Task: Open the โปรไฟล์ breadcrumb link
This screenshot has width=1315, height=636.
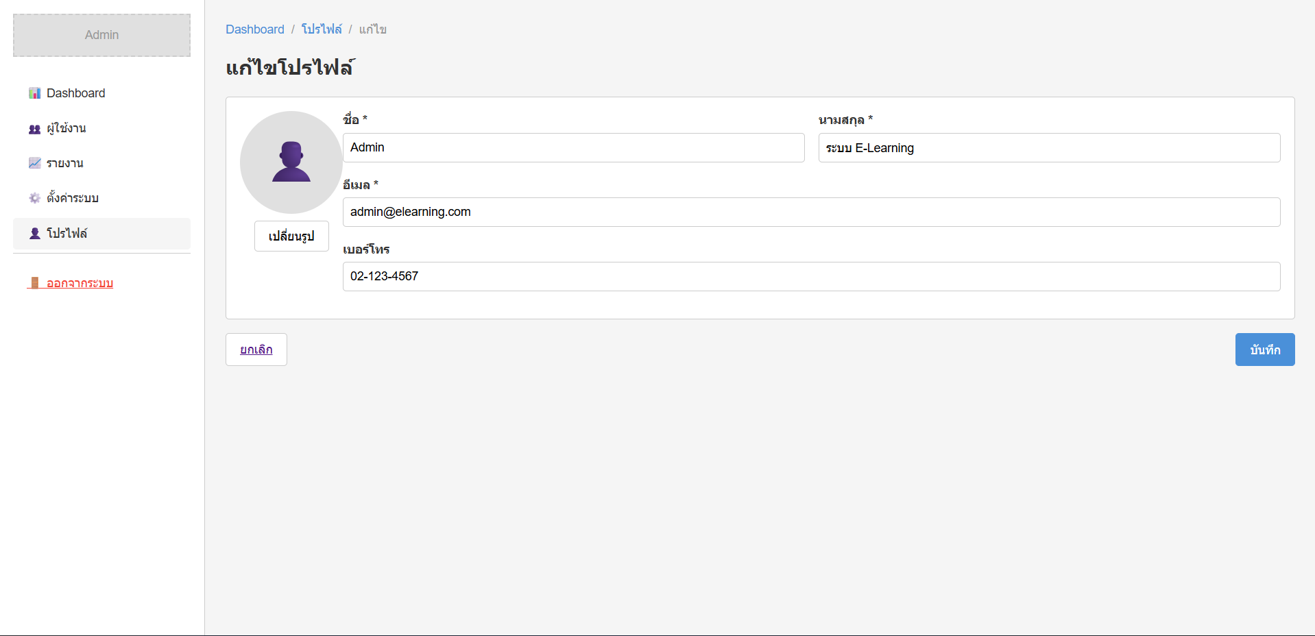Action: (x=322, y=29)
